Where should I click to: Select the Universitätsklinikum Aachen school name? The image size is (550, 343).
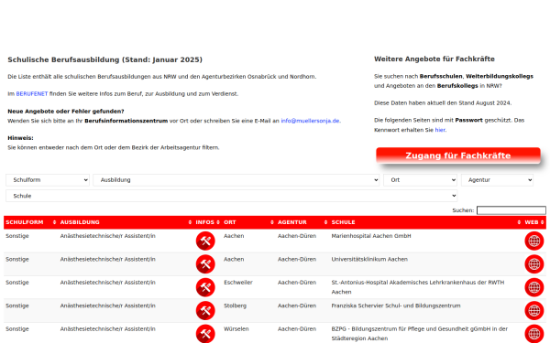coord(369,260)
